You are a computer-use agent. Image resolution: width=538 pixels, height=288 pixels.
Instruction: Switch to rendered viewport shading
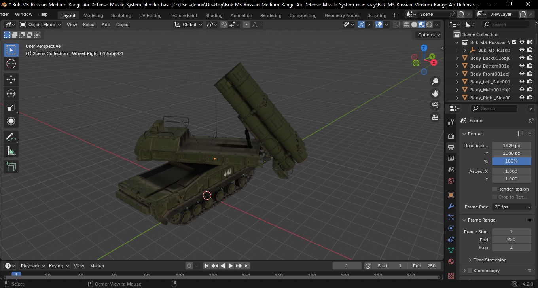(429, 25)
